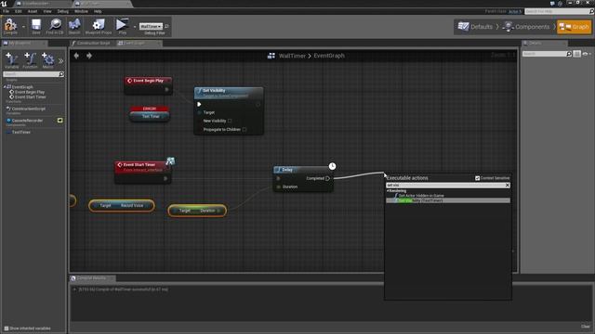Open the File menu
Viewport: 595px width, 334px height.
click(7, 11)
